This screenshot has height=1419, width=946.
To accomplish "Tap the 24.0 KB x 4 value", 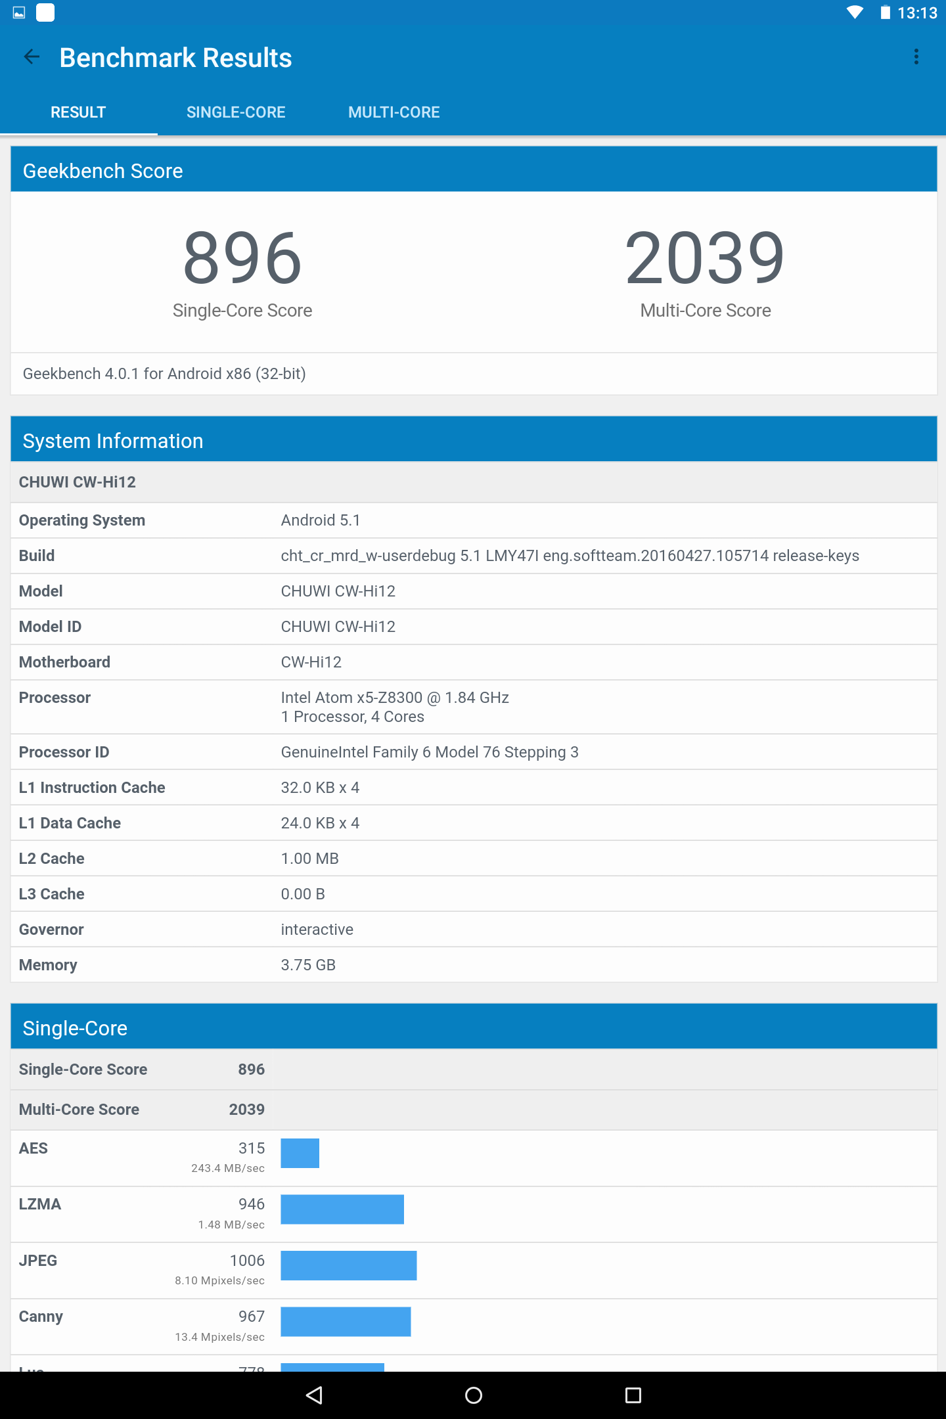I will pyautogui.click(x=320, y=823).
